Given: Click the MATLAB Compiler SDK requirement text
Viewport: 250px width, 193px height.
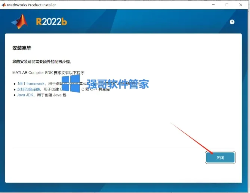Looking at the screenshot, I should (49, 73).
